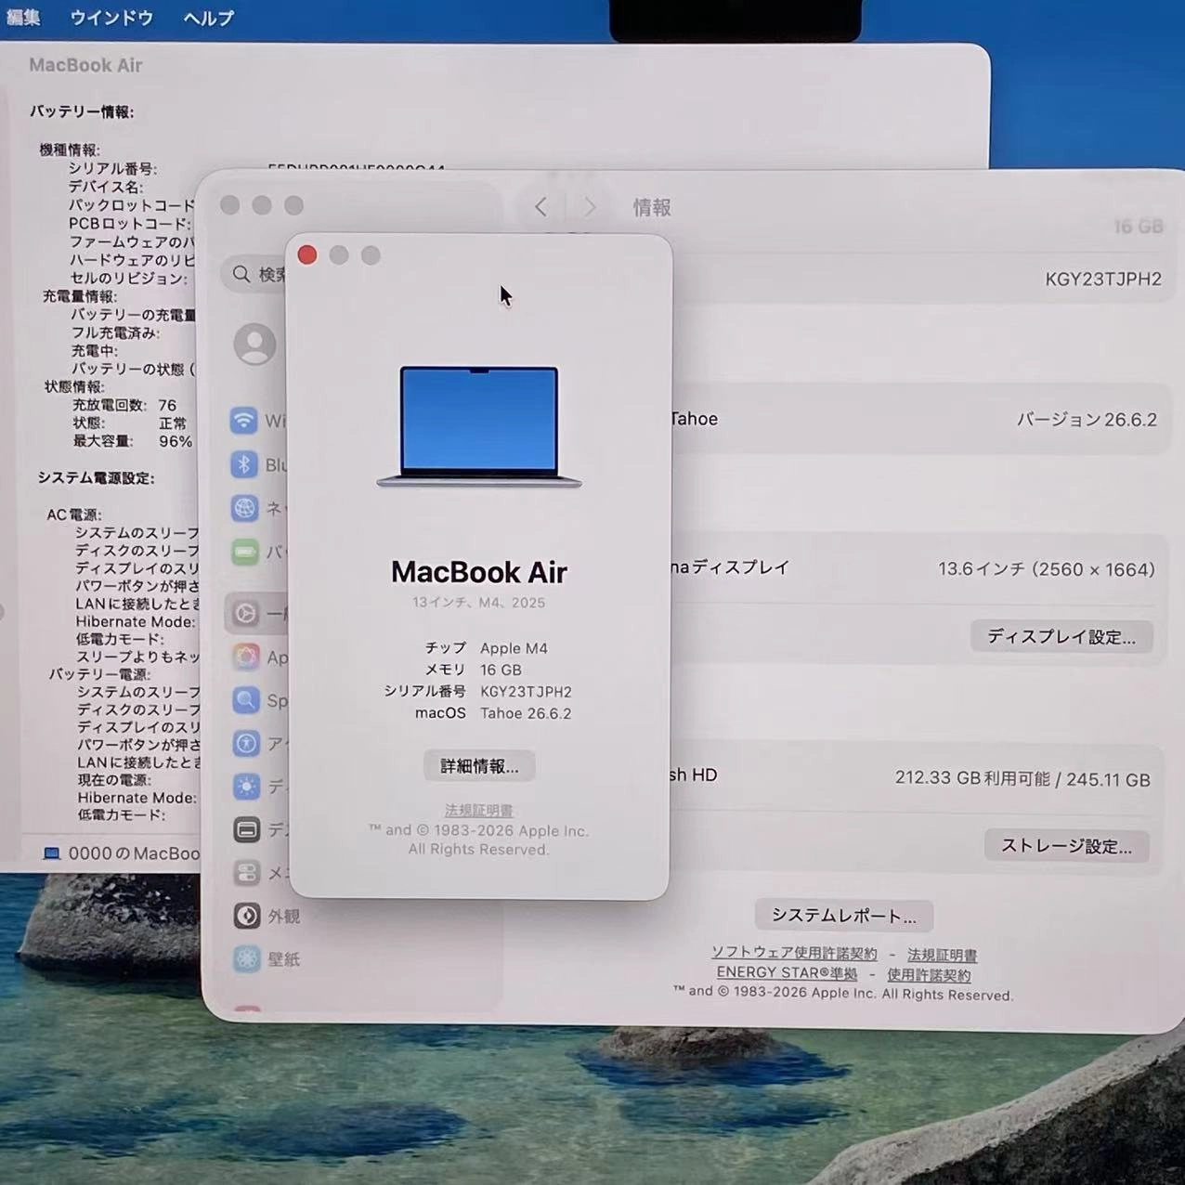
Task: Click the 詳細情報... button
Action: [479, 766]
